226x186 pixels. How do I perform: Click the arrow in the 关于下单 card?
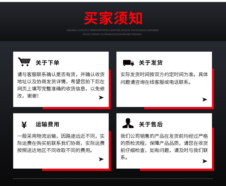[x=101, y=98]
